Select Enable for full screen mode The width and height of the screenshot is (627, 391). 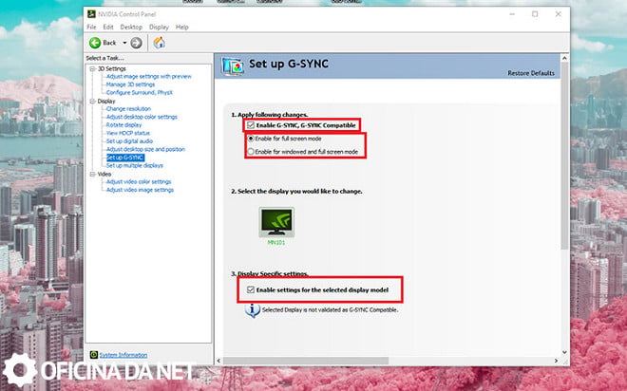click(x=251, y=139)
